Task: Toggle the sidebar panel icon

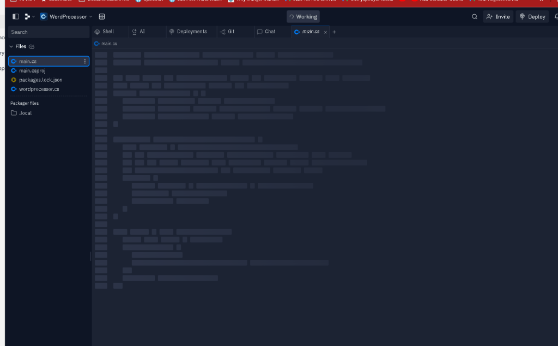Action: pos(16,16)
